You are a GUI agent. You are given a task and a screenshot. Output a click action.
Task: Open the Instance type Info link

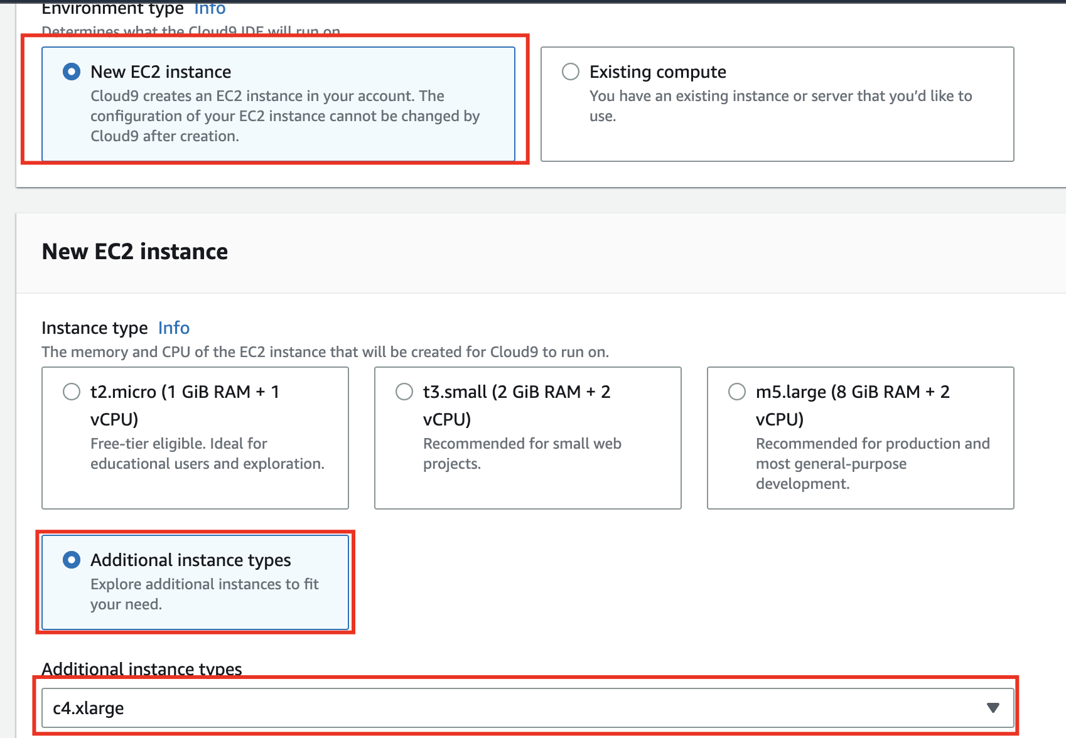pos(173,328)
